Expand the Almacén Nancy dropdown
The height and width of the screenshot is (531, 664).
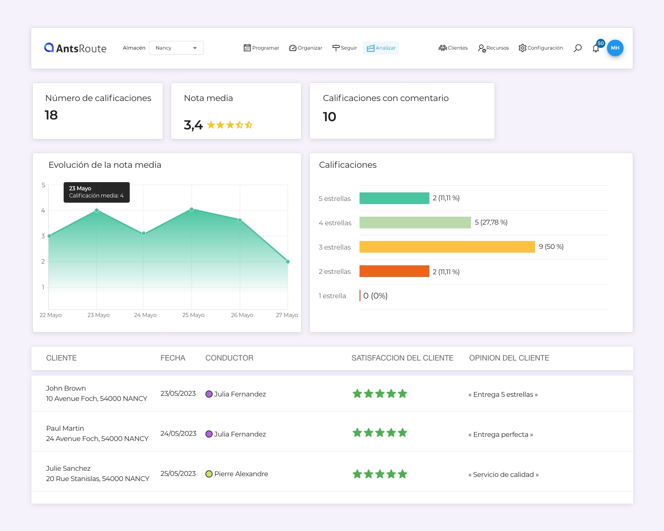click(x=176, y=48)
